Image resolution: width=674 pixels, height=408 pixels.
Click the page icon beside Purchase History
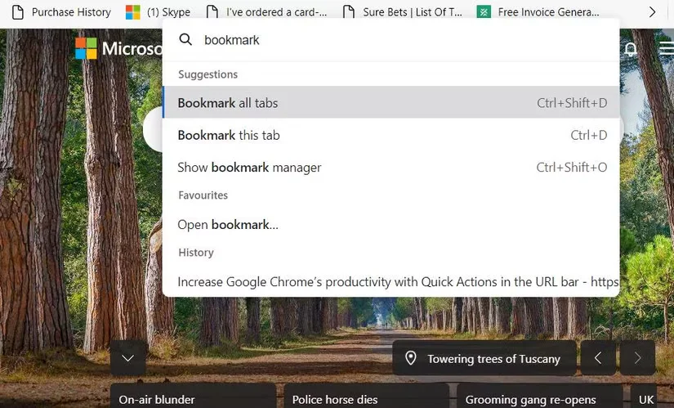18,12
